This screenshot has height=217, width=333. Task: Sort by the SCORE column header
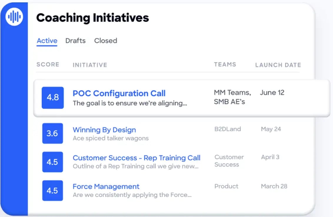[48, 65]
